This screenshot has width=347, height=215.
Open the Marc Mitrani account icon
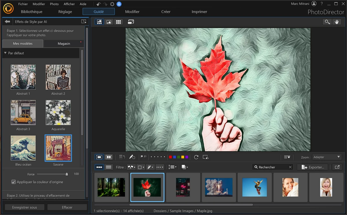click(314, 4)
